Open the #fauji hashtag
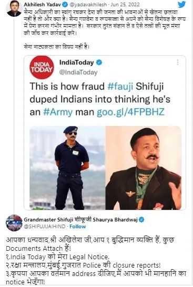 coord(120,86)
